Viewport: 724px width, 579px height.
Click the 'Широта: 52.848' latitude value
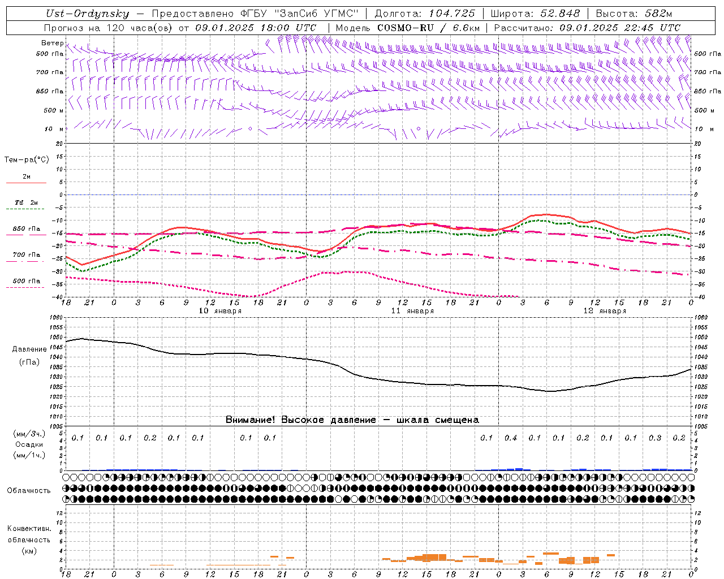(x=535, y=14)
